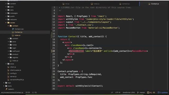Collapse the routes folder chevron
Image resolution: width=169 pixels, height=95 pixels.
[x=6, y=23]
